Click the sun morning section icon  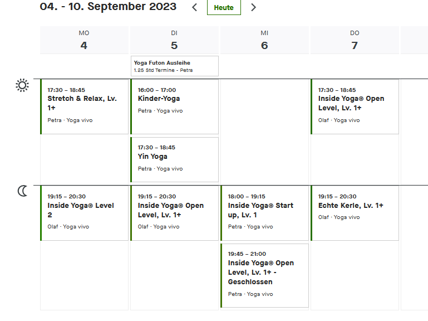point(22,85)
